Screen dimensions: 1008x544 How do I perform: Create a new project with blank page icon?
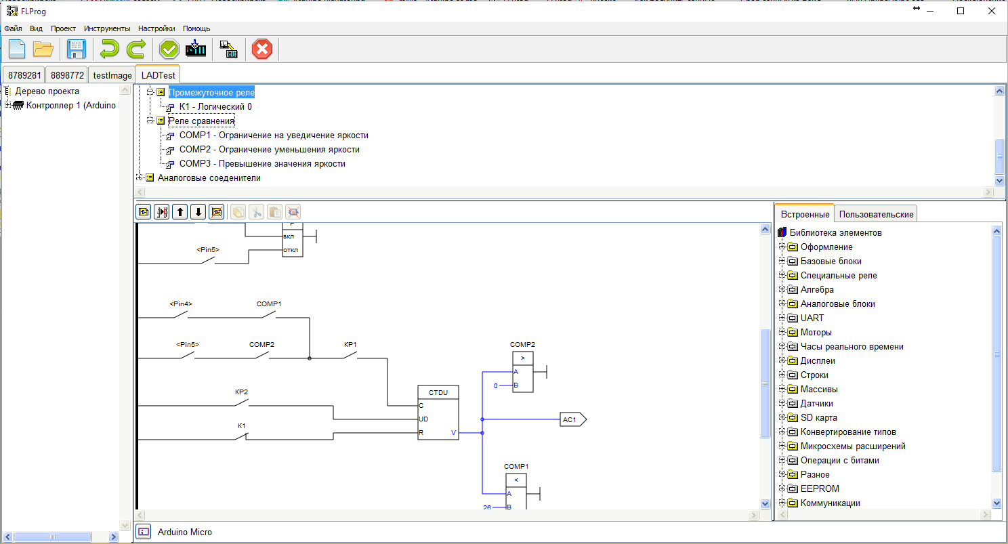pos(17,49)
